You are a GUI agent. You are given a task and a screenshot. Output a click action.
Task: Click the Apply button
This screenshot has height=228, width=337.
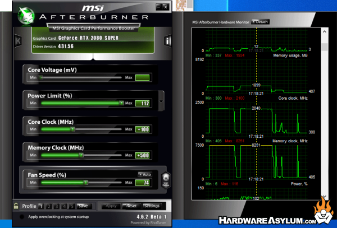[111, 206]
